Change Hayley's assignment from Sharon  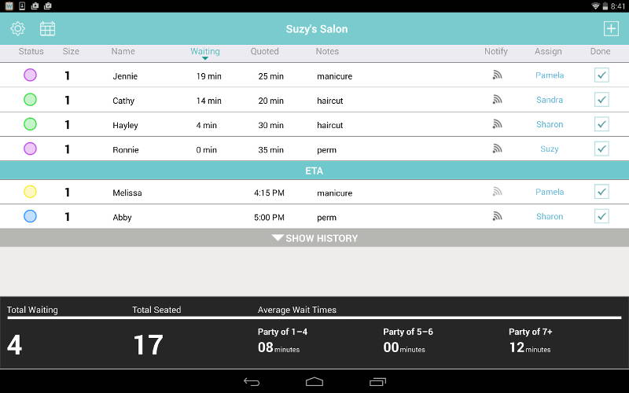click(x=550, y=124)
